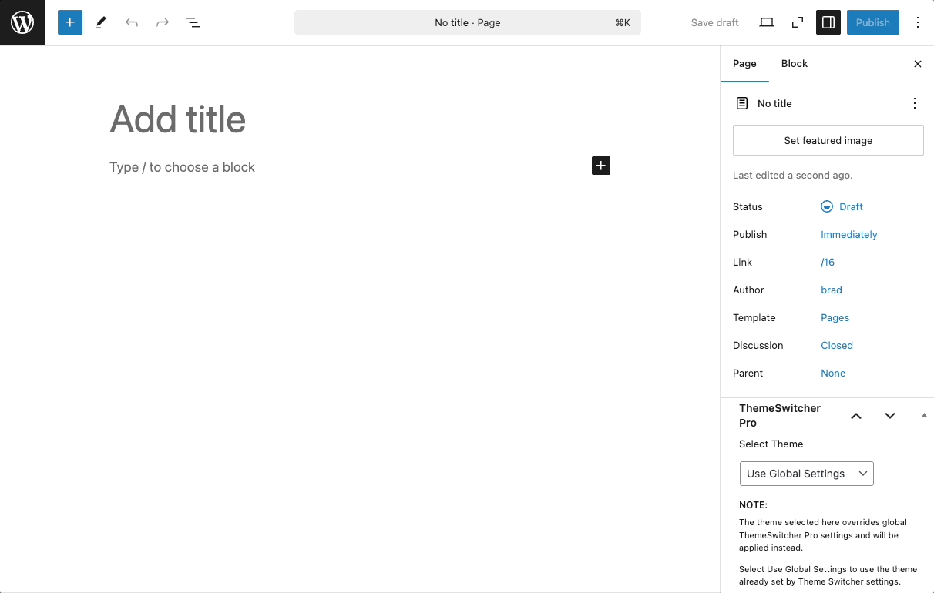Click the NOTE: heading text

[x=753, y=505]
